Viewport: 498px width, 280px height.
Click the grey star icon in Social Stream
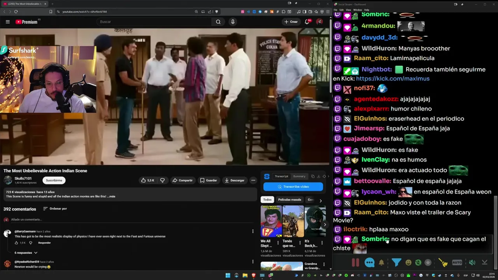(x=428, y=262)
